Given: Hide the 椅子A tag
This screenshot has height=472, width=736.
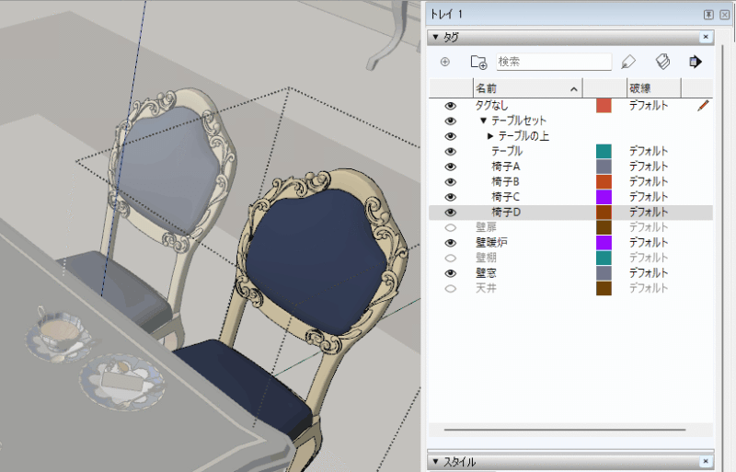Looking at the screenshot, I should click(x=450, y=167).
